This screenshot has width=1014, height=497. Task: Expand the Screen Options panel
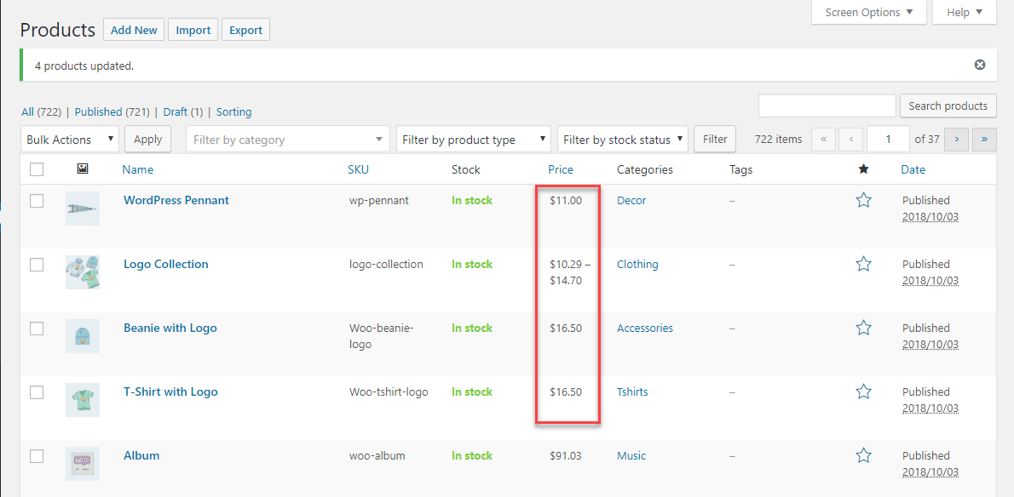coord(868,12)
